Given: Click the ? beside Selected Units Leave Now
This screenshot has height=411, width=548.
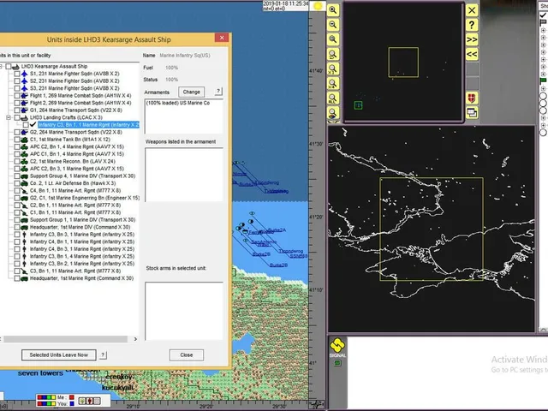Looking at the screenshot, I should 103,354.
